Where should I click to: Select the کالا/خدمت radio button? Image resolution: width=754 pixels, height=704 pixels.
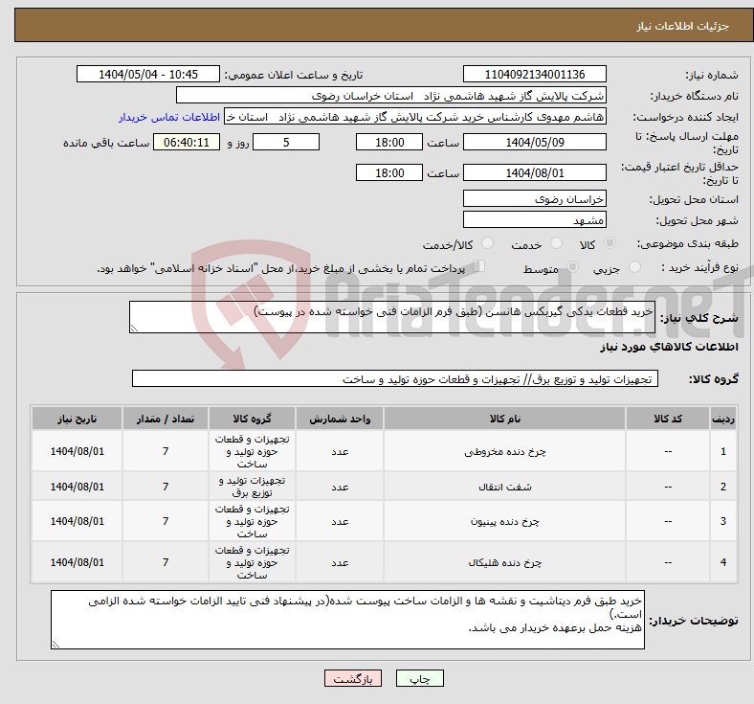click(x=488, y=243)
